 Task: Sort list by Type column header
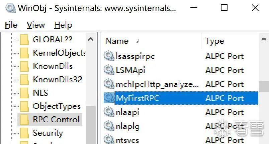214,41
